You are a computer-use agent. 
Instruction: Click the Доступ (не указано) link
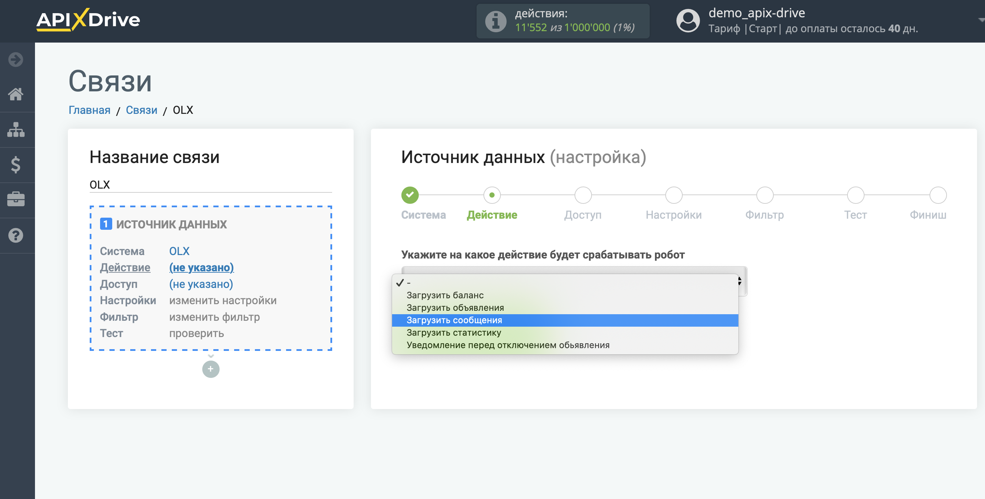[201, 284]
